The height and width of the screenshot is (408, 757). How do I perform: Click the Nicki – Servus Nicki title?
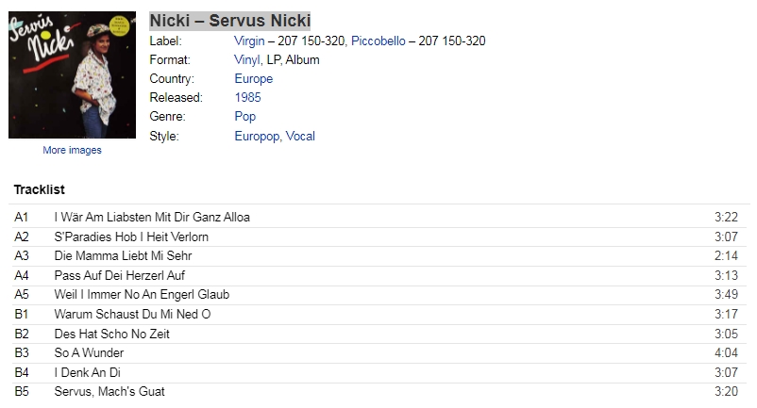pyautogui.click(x=229, y=21)
